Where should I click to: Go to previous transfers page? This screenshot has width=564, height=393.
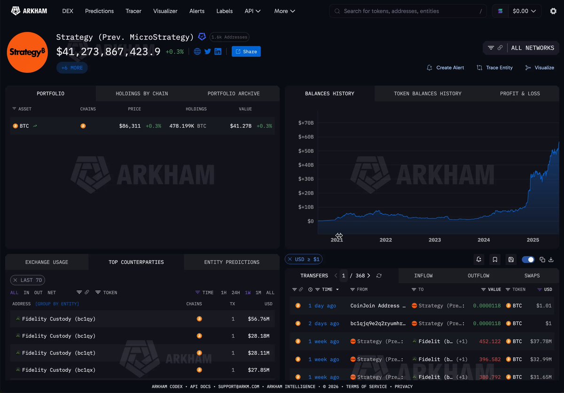pos(336,276)
